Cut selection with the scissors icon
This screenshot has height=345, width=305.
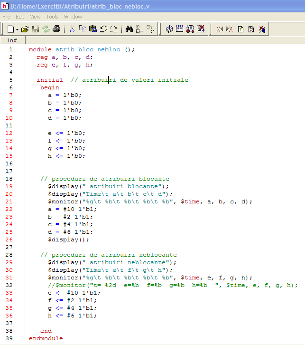72,29
